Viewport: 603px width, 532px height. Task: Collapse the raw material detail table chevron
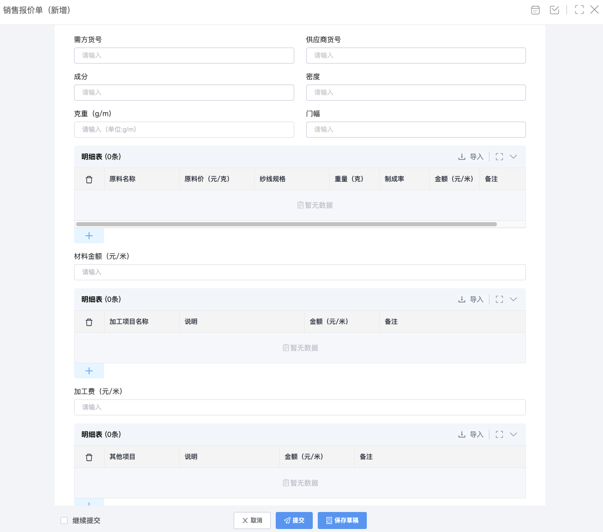pyautogui.click(x=513, y=157)
